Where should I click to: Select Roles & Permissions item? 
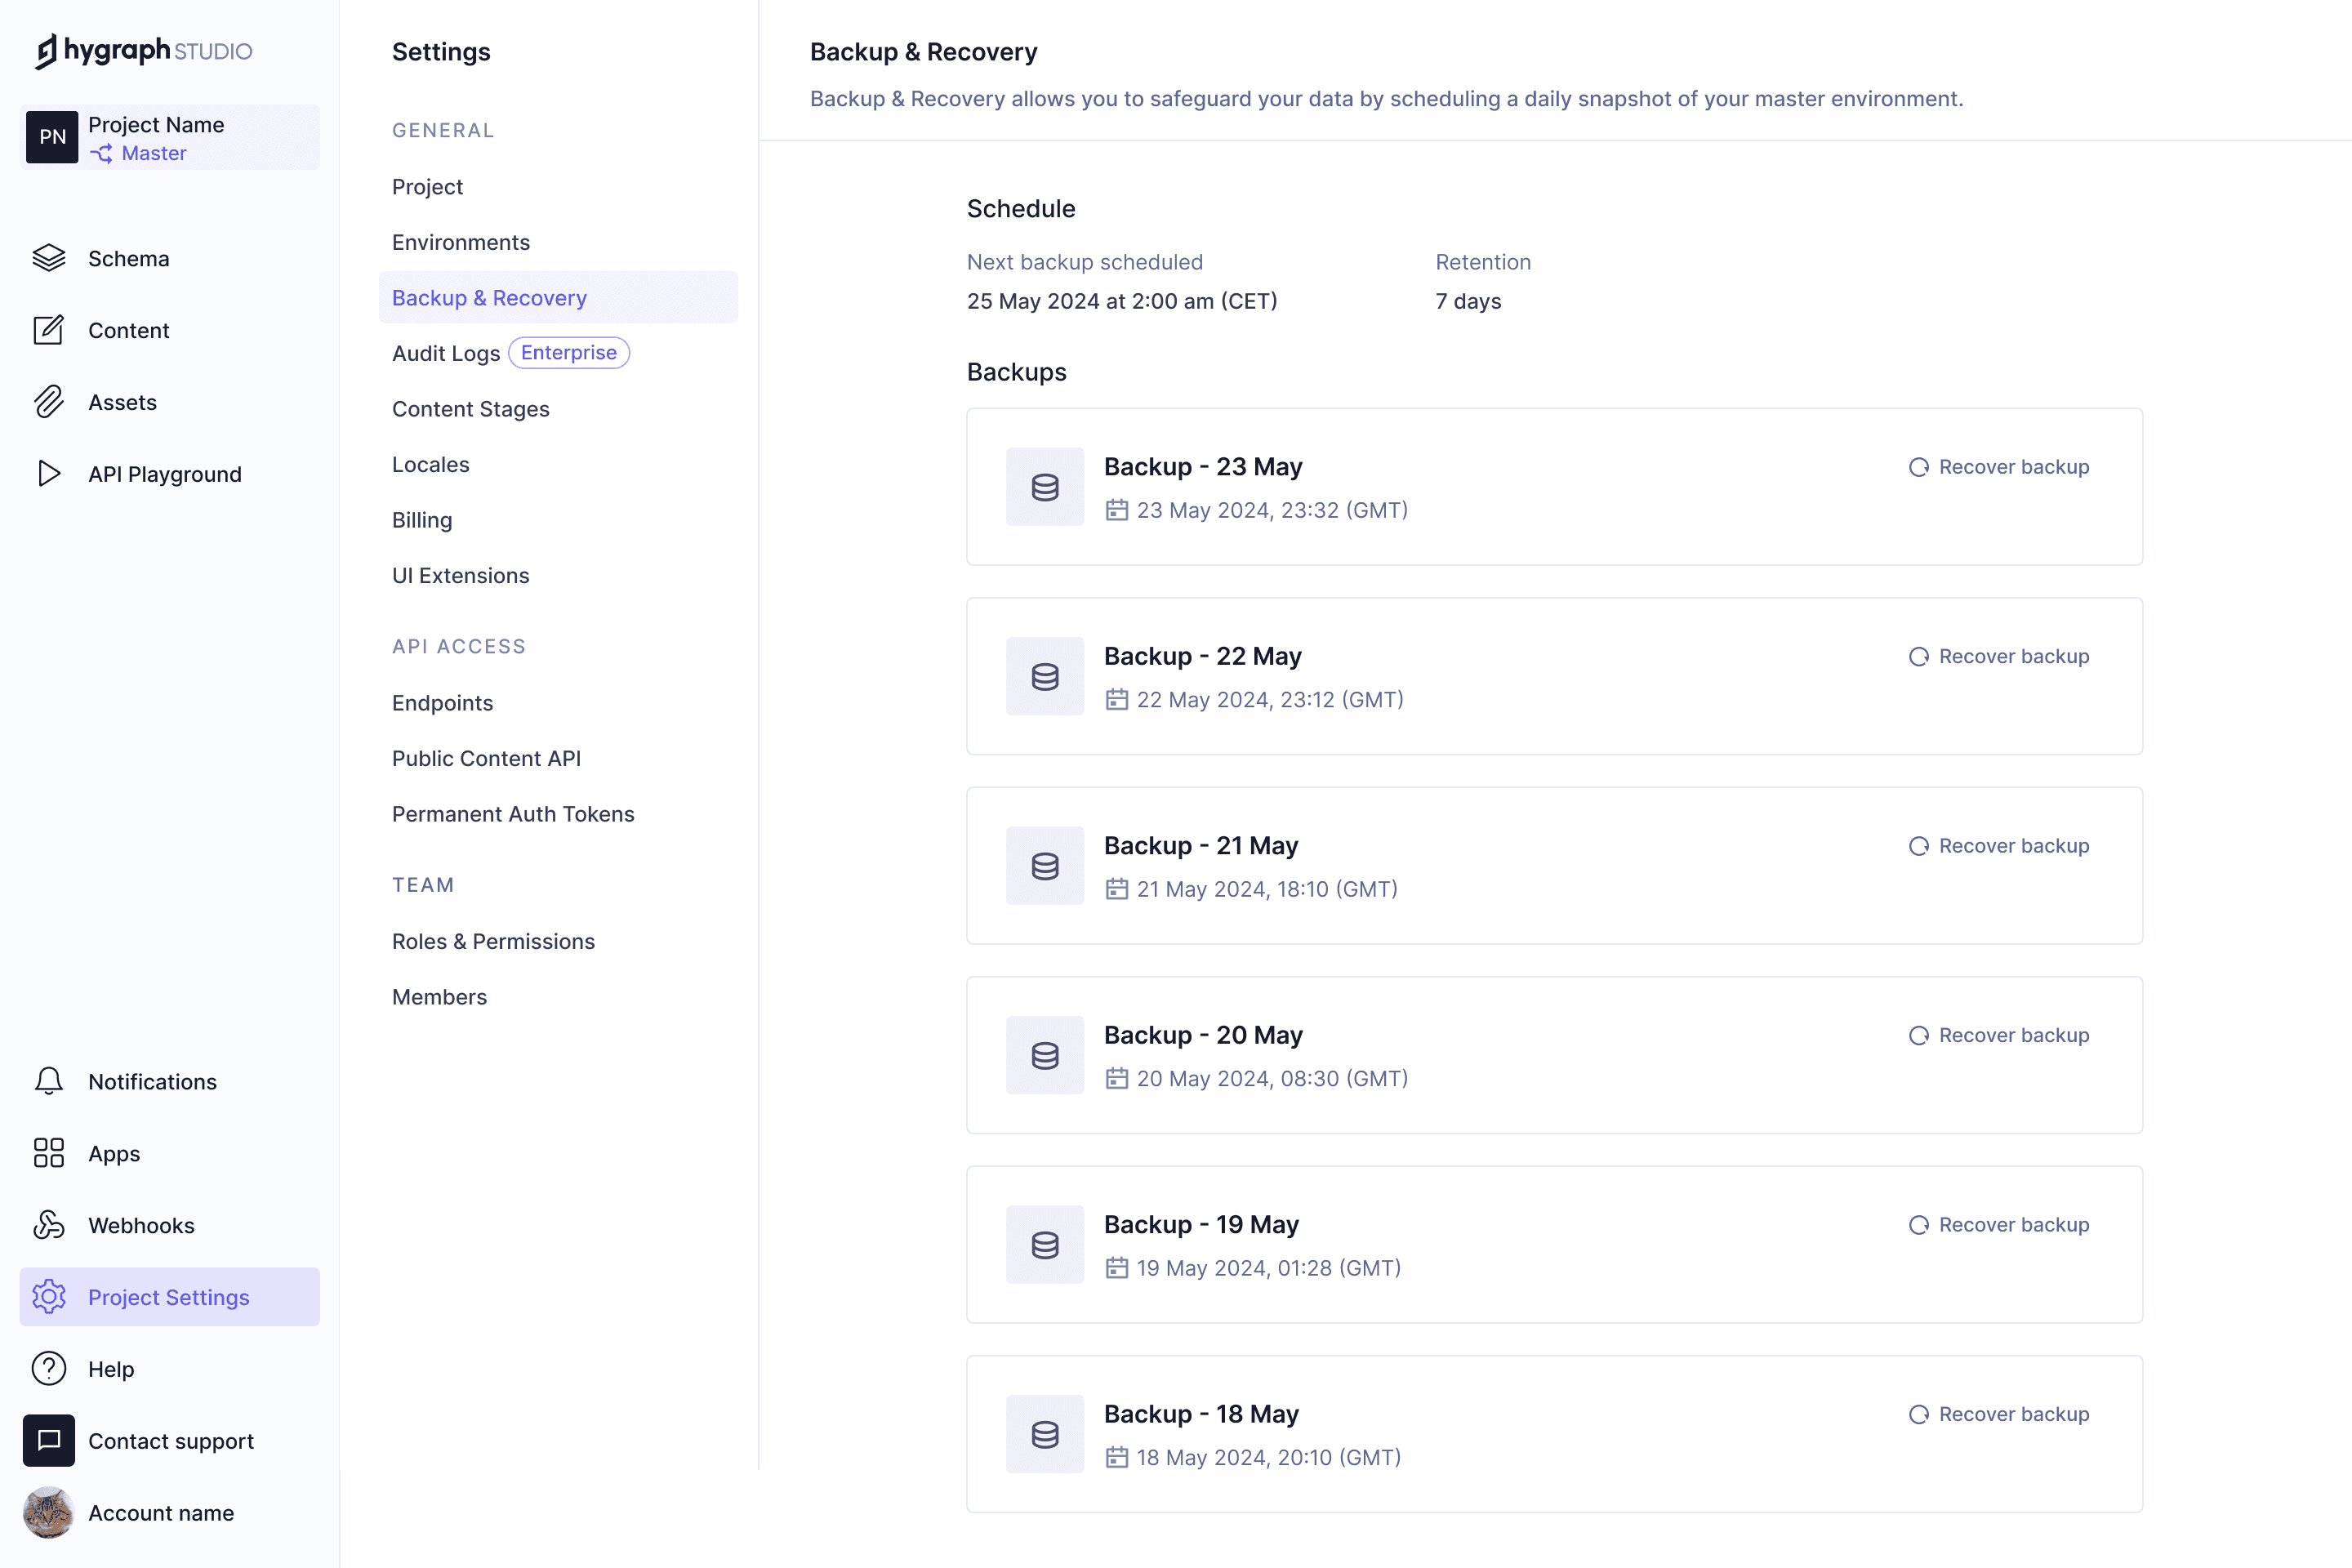[493, 941]
